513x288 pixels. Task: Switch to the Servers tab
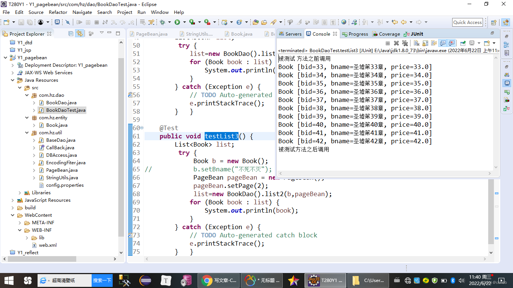pos(290,34)
